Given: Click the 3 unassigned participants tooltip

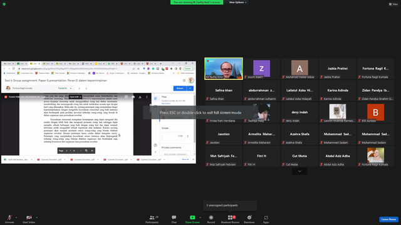Looking at the screenshot, I should [230, 206].
